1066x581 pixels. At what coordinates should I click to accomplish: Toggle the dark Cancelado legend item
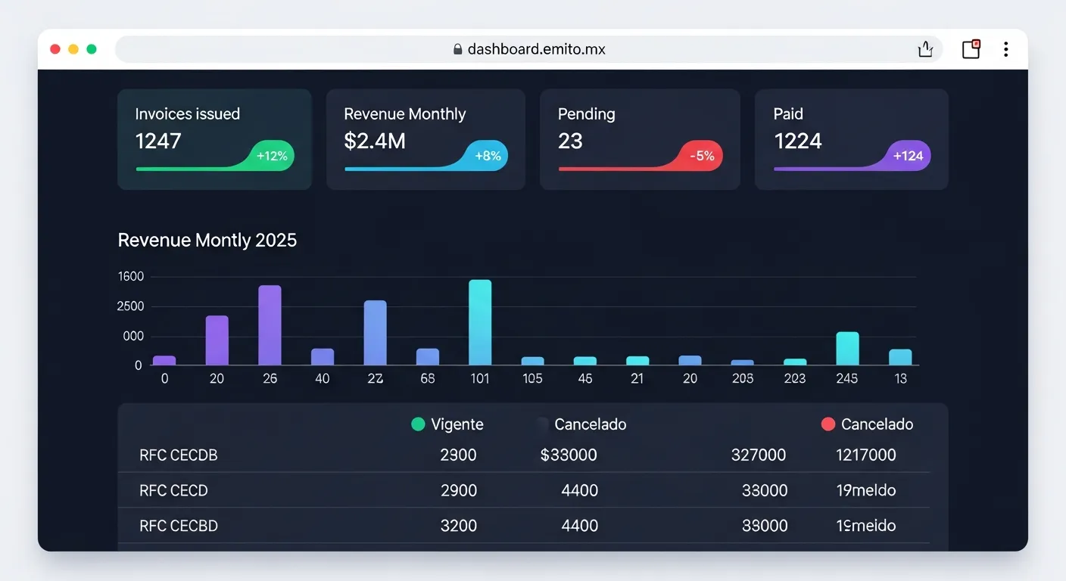click(x=581, y=424)
